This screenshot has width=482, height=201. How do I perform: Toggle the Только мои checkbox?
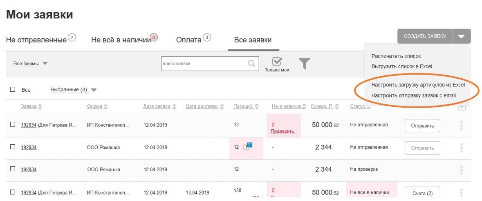277,61
